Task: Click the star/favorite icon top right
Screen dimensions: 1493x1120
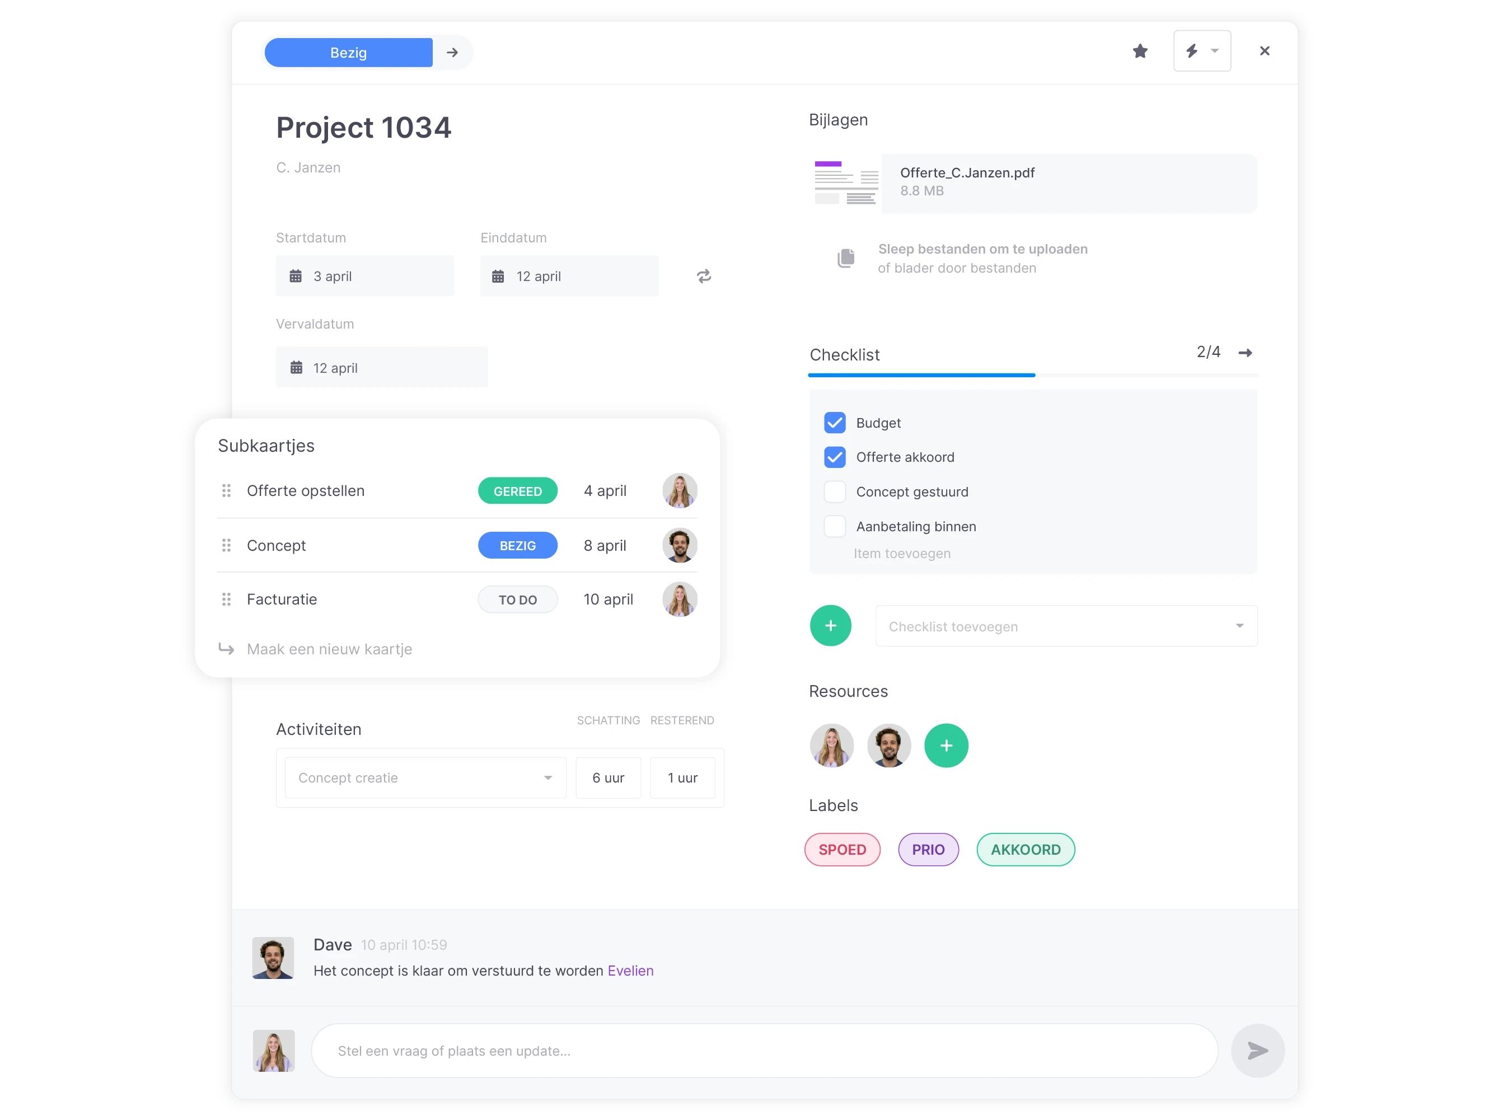Action: 1139,50
